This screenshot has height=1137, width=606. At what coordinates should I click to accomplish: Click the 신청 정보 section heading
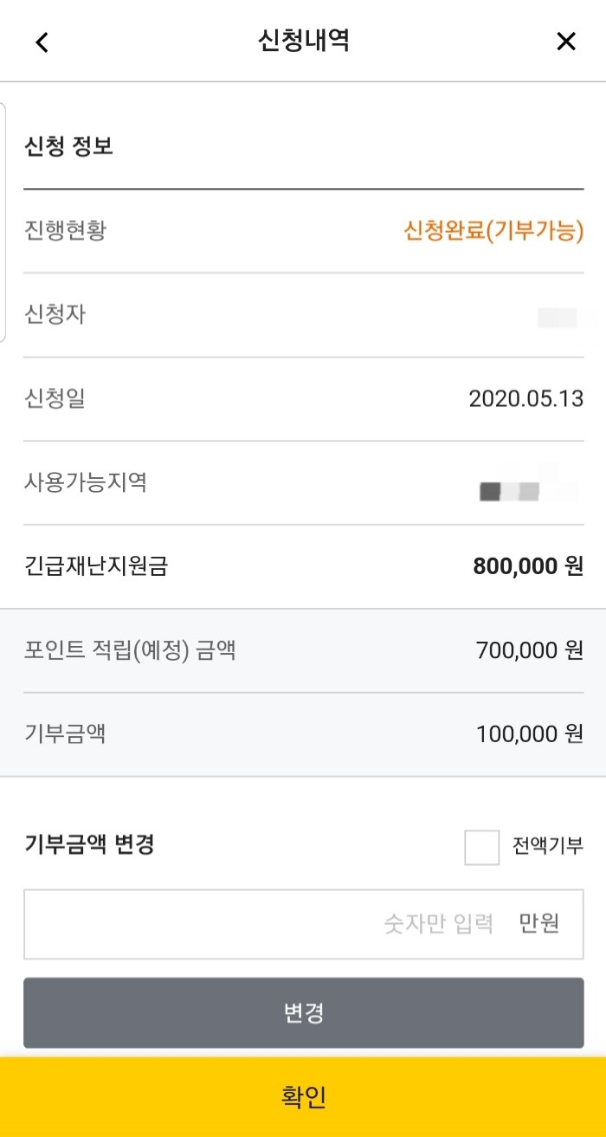[x=68, y=146]
